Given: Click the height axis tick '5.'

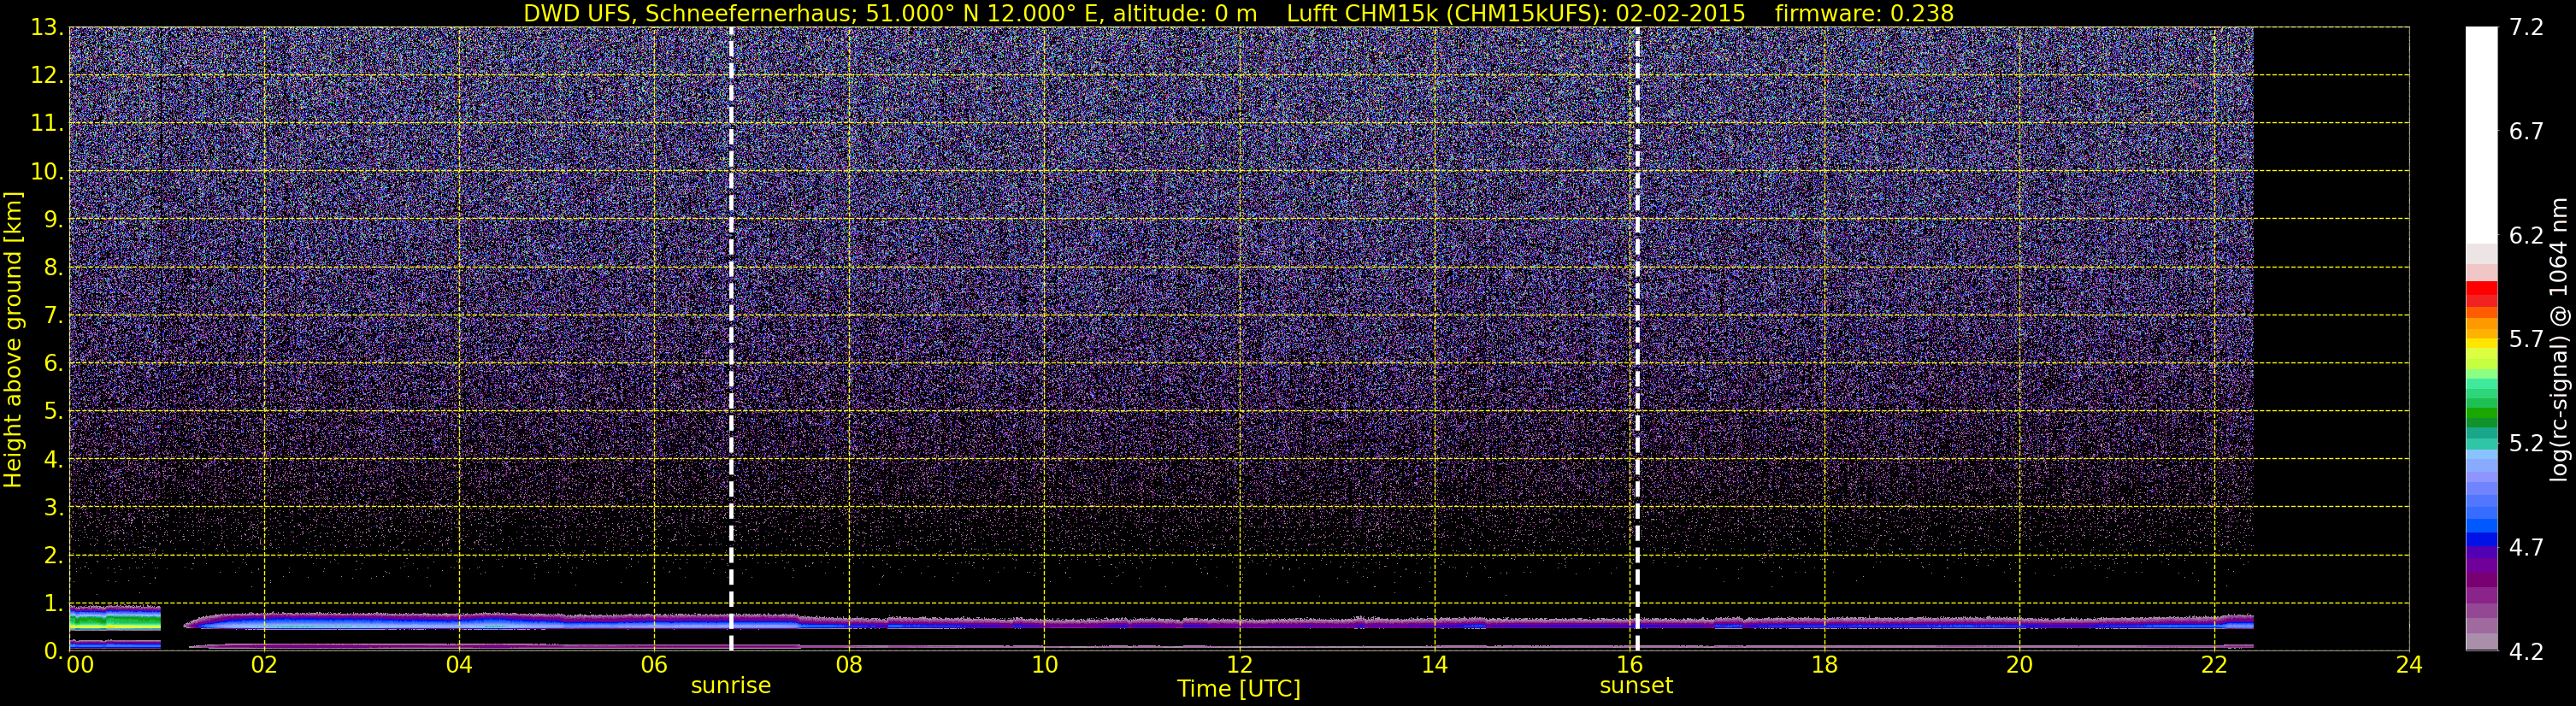Looking at the screenshot, I should pyautogui.click(x=53, y=412).
